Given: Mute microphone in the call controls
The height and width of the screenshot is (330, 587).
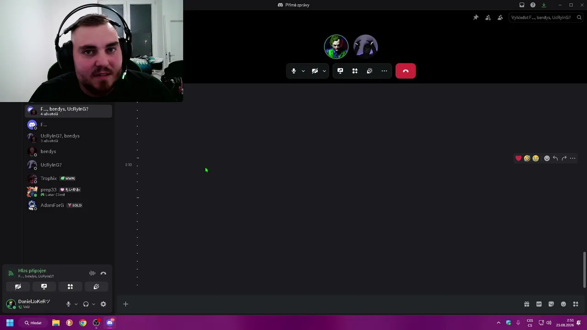Looking at the screenshot, I should click(x=293, y=71).
